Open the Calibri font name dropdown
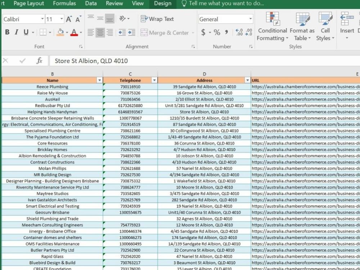 tap(42, 19)
